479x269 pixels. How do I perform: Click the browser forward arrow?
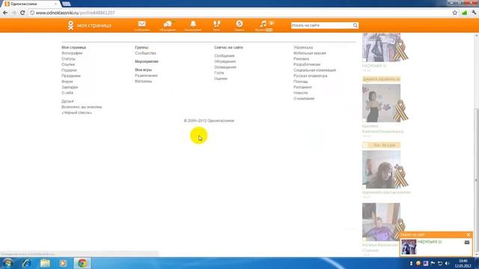13,13
